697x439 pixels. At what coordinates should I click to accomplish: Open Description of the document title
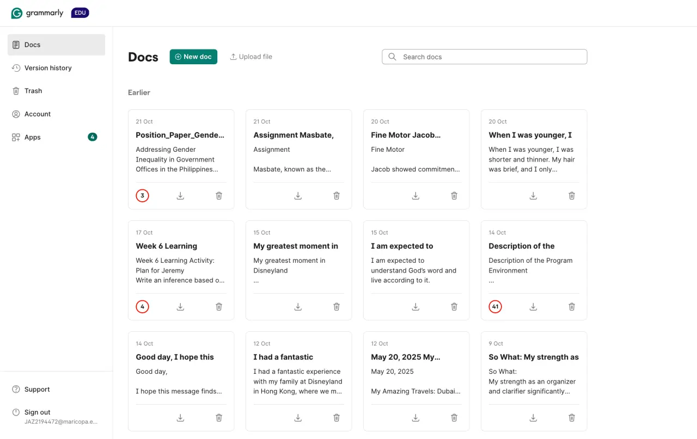point(521,246)
